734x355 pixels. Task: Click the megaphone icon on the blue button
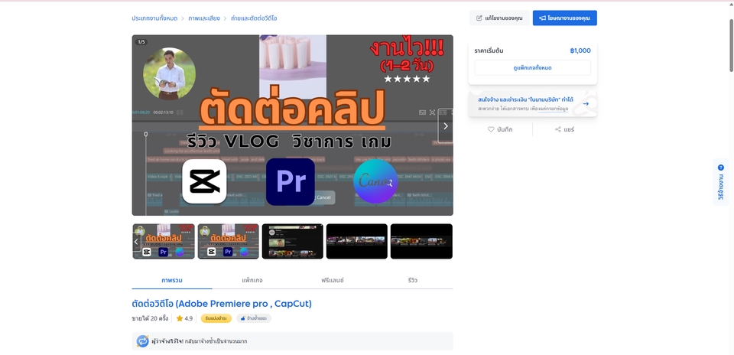tap(542, 18)
